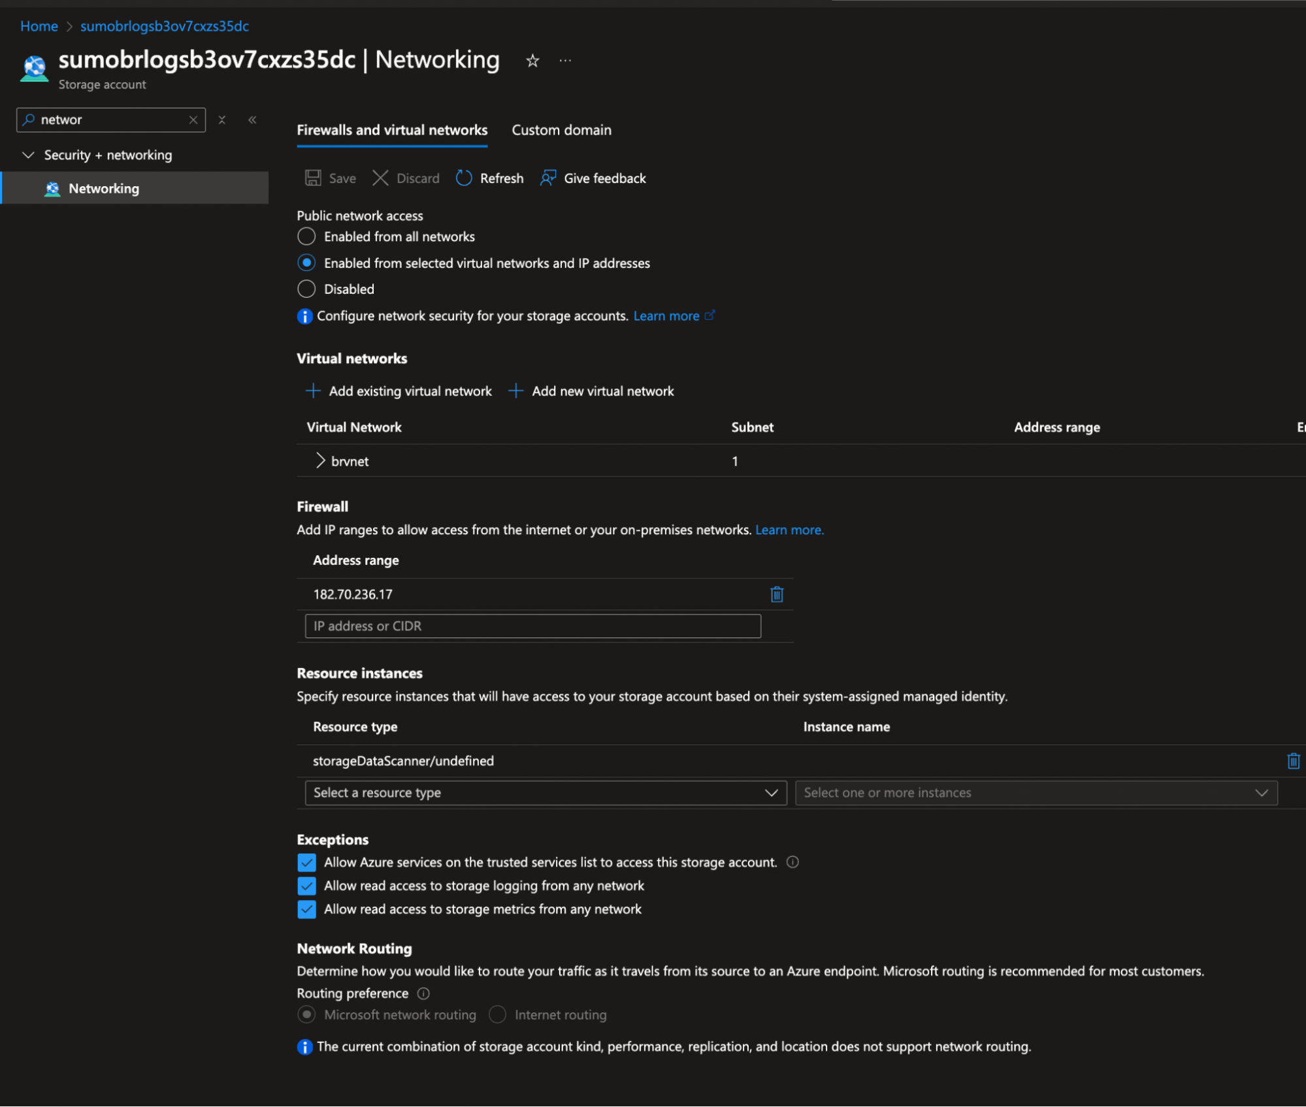
Task: Uncheck allow read access to storage metrics
Action: [306, 909]
